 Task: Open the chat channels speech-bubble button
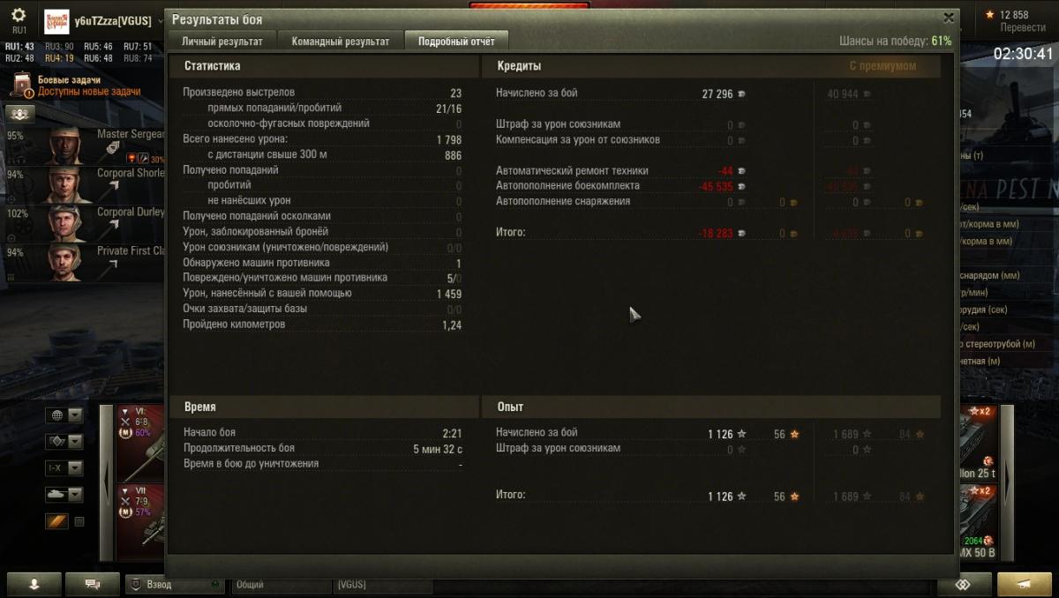[x=91, y=584]
